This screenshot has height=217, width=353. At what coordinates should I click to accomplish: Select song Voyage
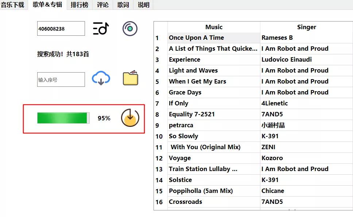(214, 158)
